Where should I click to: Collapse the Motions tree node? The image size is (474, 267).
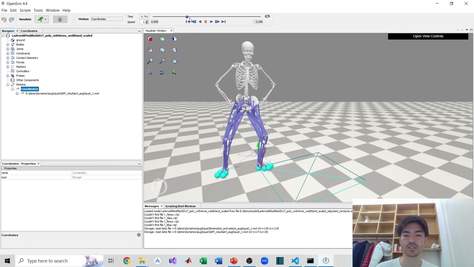click(x=8, y=85)
